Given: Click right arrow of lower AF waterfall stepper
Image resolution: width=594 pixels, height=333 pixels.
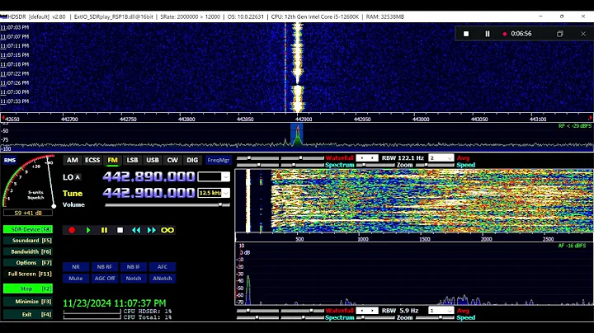Looking at the screenshot, I should (x=373, y=311).
